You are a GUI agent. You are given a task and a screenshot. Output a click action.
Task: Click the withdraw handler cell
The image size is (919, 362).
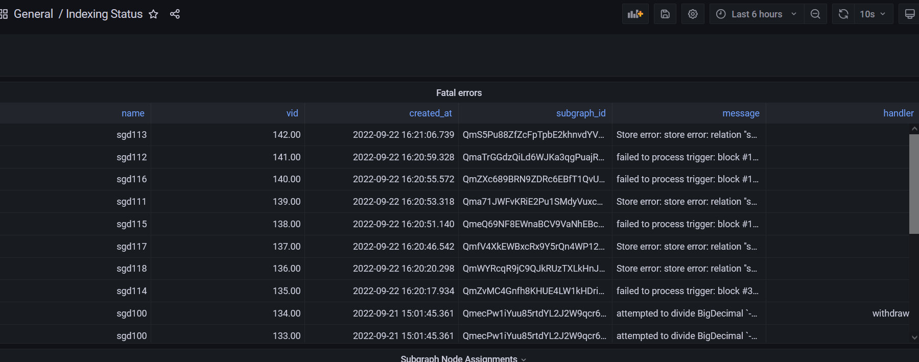[x=890, y=313]
